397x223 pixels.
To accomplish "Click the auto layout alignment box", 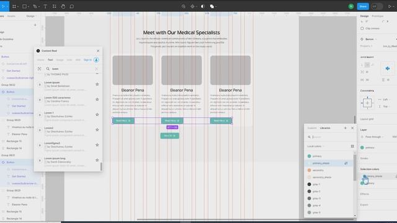I will pyautogui.click(x=388, y=69).
